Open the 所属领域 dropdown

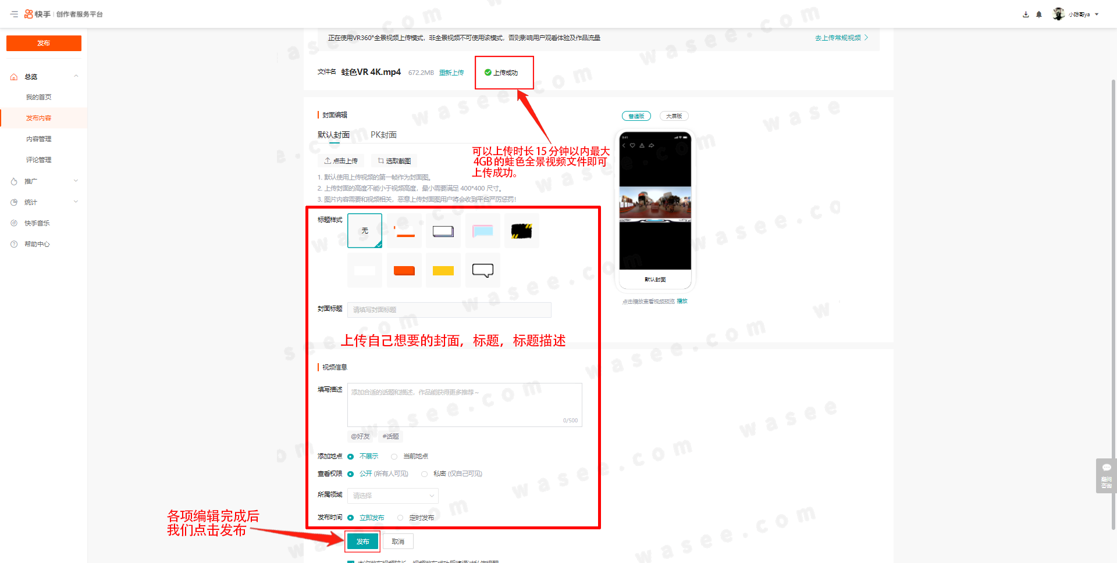(x=393, y=496)
